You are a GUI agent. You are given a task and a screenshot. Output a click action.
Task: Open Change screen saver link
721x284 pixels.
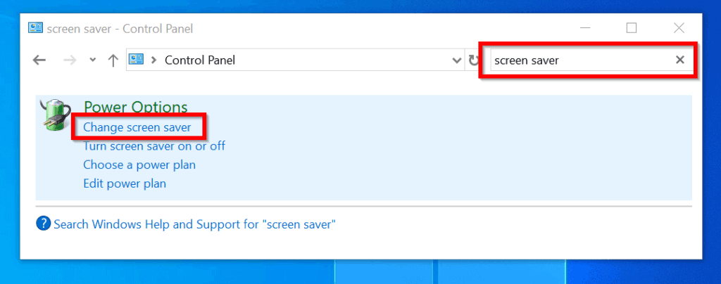[137, 127]
